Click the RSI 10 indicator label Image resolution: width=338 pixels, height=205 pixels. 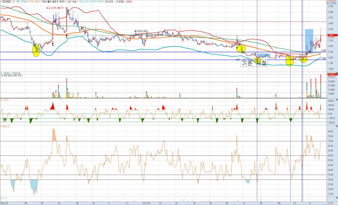pos(6,127)
